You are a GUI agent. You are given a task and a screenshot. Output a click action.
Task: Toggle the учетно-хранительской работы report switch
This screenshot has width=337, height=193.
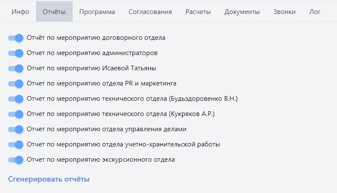[x=16, y=145]
